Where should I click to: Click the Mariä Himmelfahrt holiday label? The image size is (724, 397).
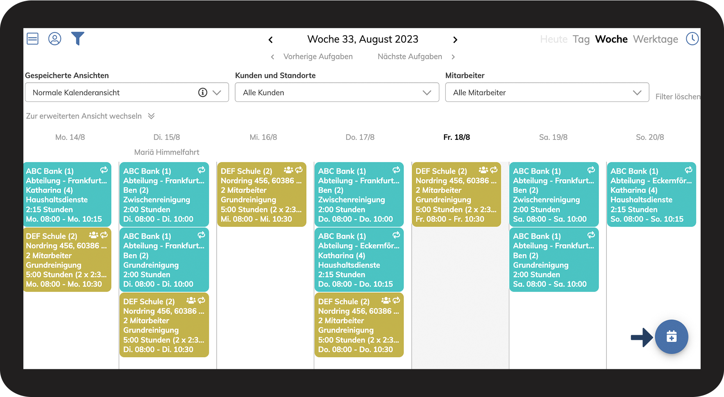point(167,152)
